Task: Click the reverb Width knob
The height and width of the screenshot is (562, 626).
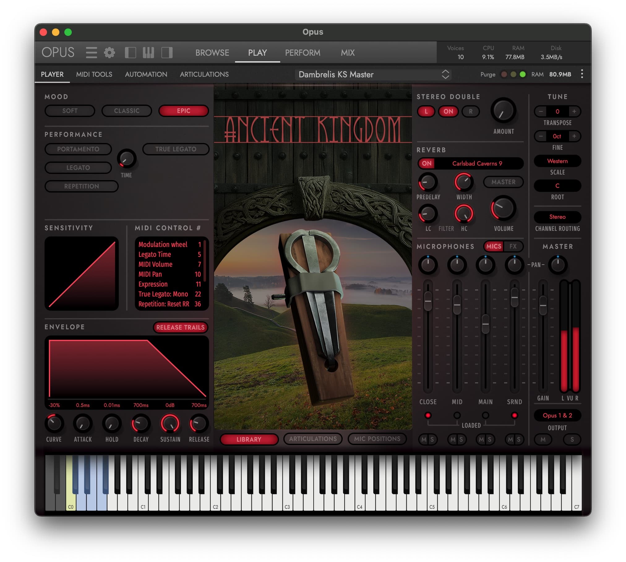Action: 464,182
